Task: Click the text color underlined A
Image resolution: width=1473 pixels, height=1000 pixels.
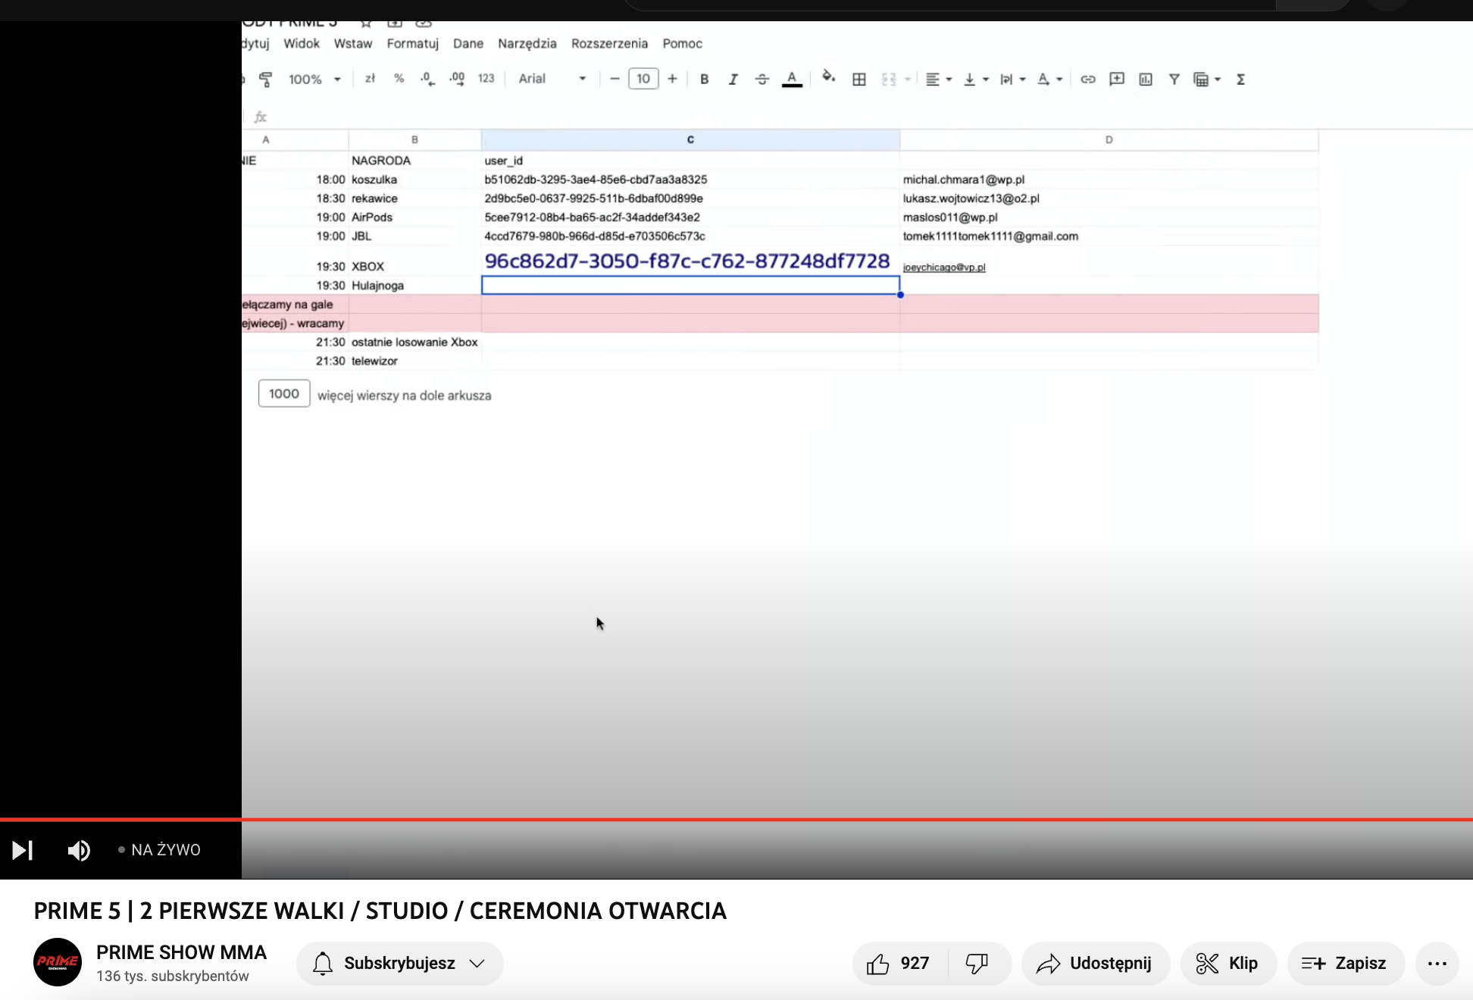Action: coord(792,79)
